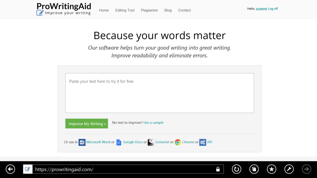Image resolution: width=317 pixels, height=178 pixels.
Task: Open the API integration icon
Action: 203,142
